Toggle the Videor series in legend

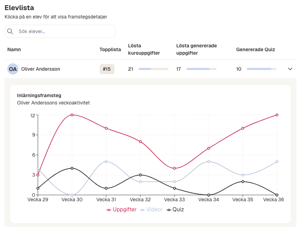[152, 210]
